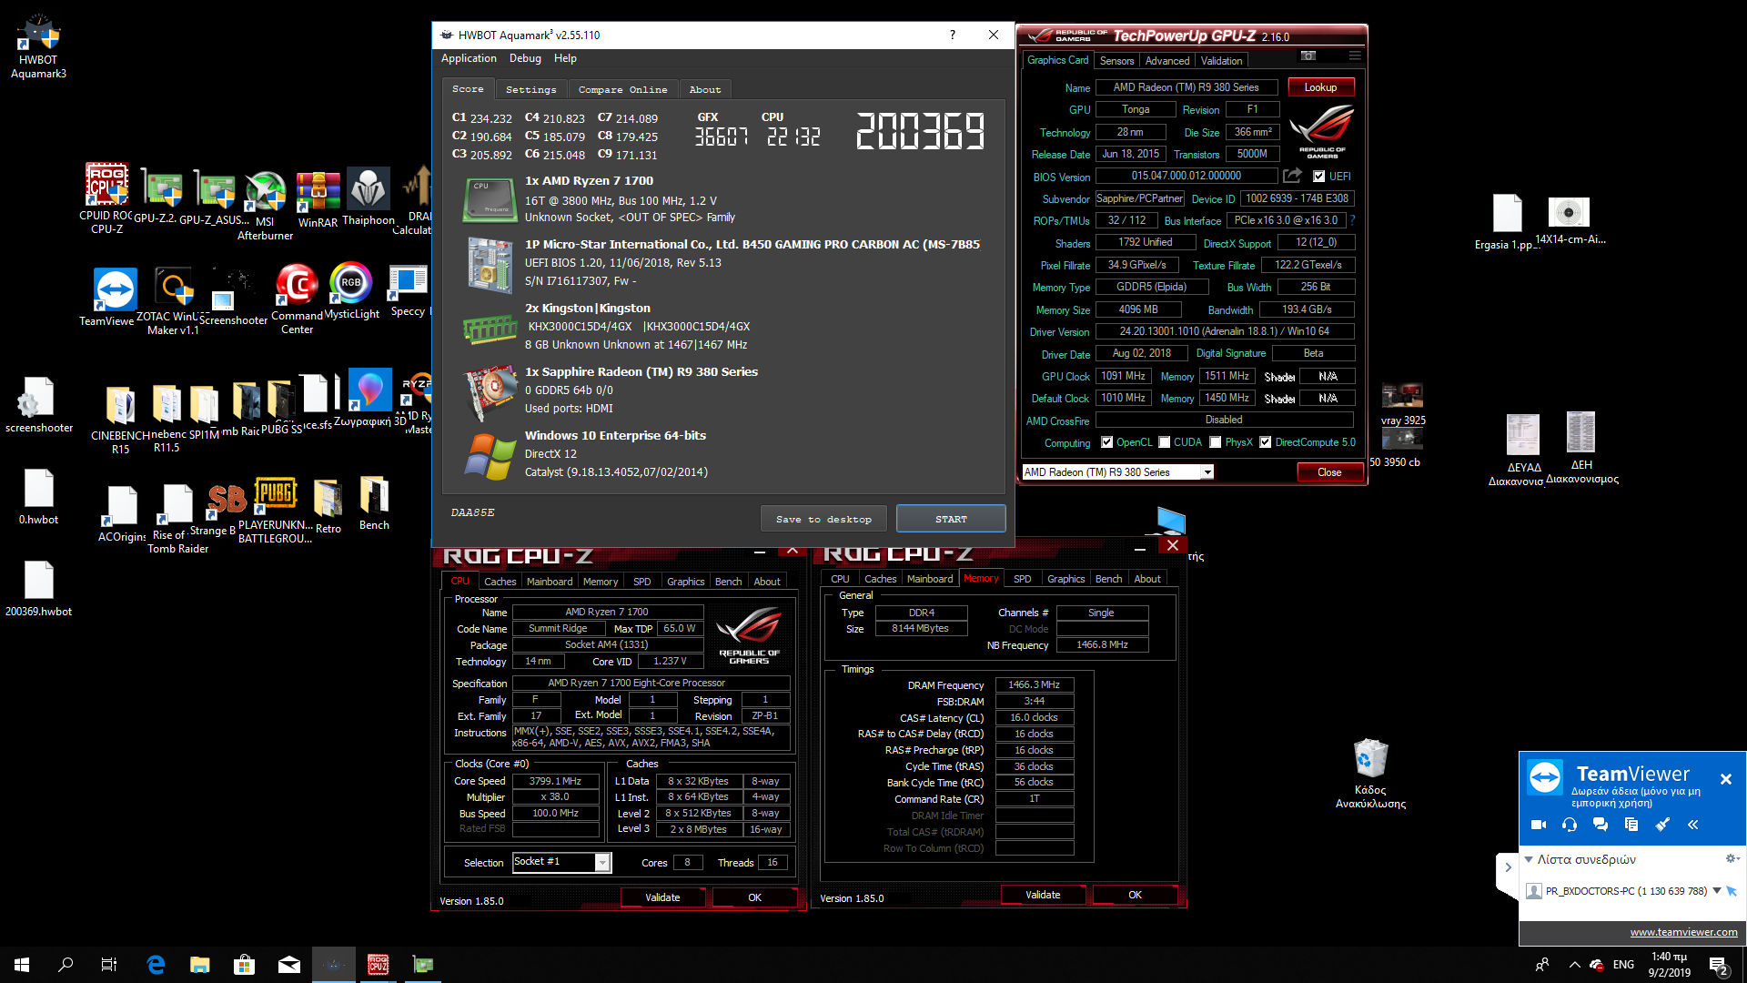Click Save to desktop button in Aquamark

(823, 519)
